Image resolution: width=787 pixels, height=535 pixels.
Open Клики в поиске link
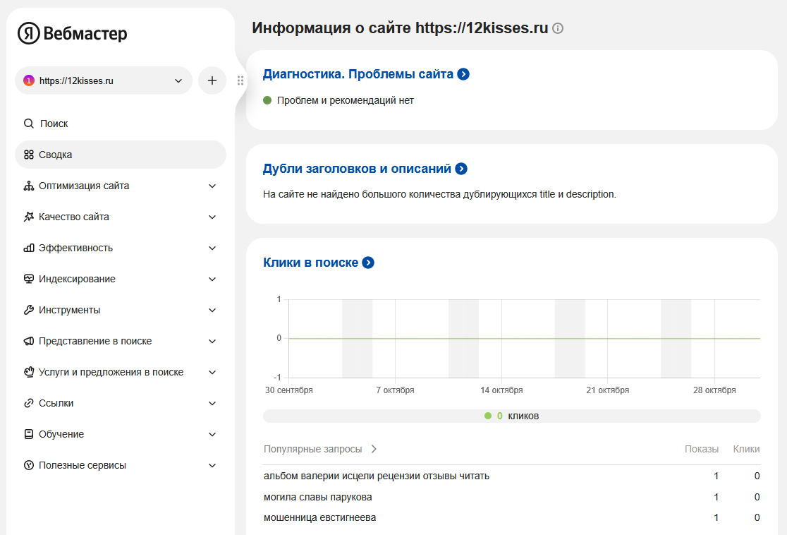(x=311, y=263)
